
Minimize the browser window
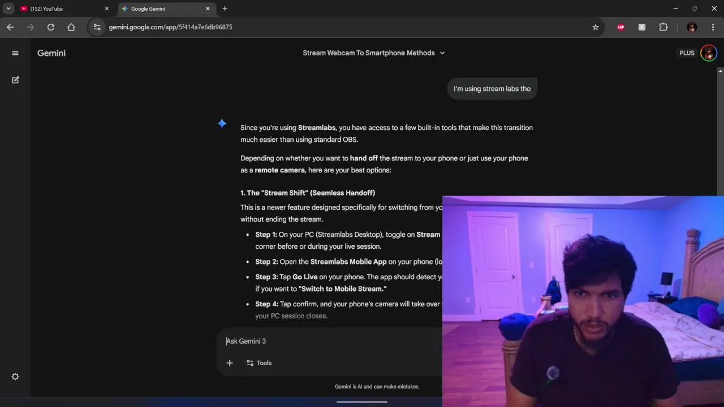(675, 8)
